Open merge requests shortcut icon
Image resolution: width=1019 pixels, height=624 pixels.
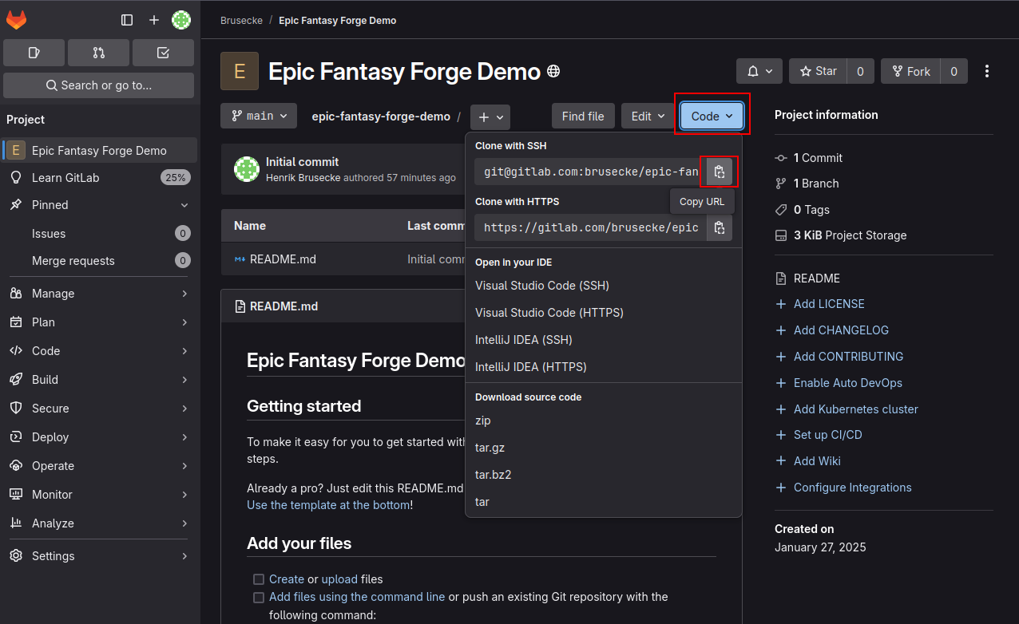(99, 53)
